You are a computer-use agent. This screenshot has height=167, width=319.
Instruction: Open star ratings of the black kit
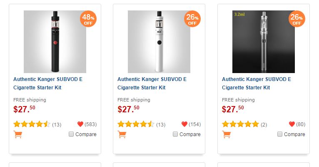(x=32, y=124)
